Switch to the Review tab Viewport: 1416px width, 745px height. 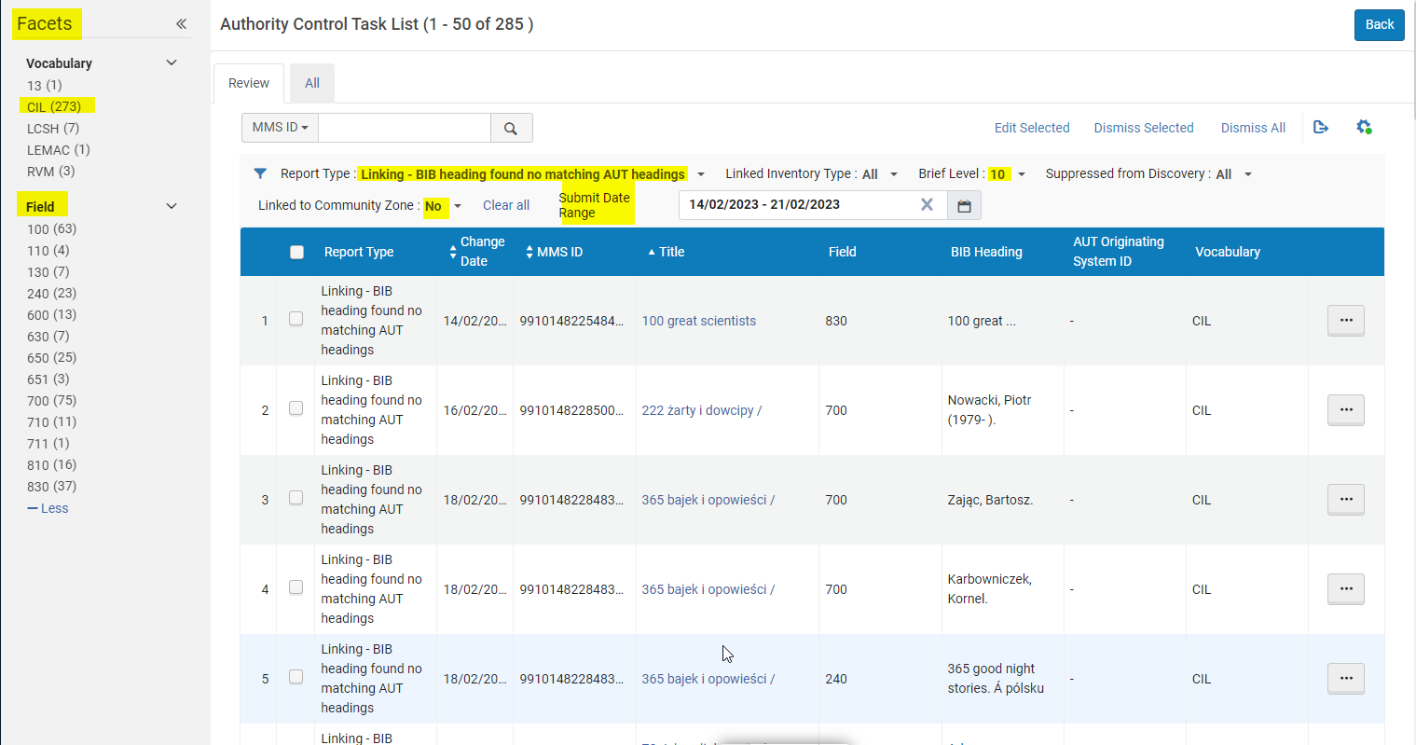249,83
